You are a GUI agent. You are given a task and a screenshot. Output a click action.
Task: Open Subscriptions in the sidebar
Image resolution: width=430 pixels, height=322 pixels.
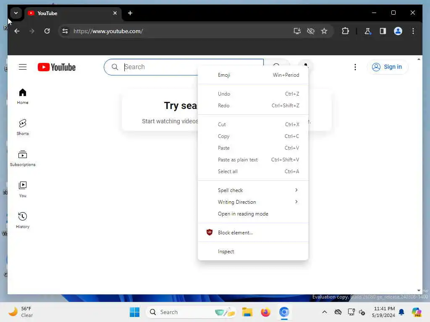tap(23, 158)
